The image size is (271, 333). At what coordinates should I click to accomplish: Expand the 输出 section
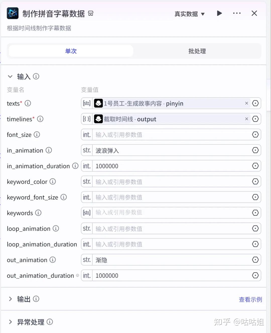click(x=10, y=299)
